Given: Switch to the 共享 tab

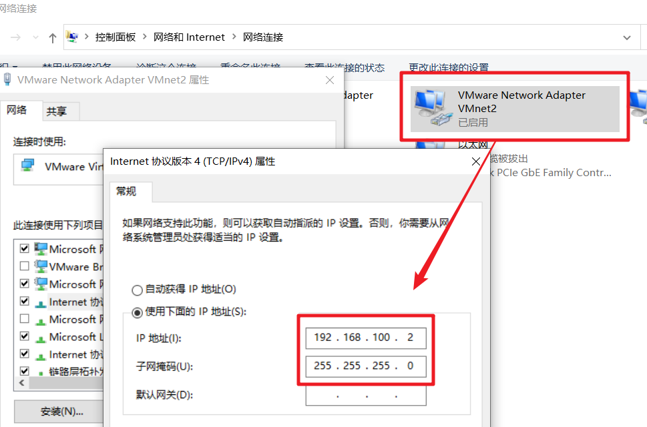Looking at the screenshot, I should coord(57,111).
